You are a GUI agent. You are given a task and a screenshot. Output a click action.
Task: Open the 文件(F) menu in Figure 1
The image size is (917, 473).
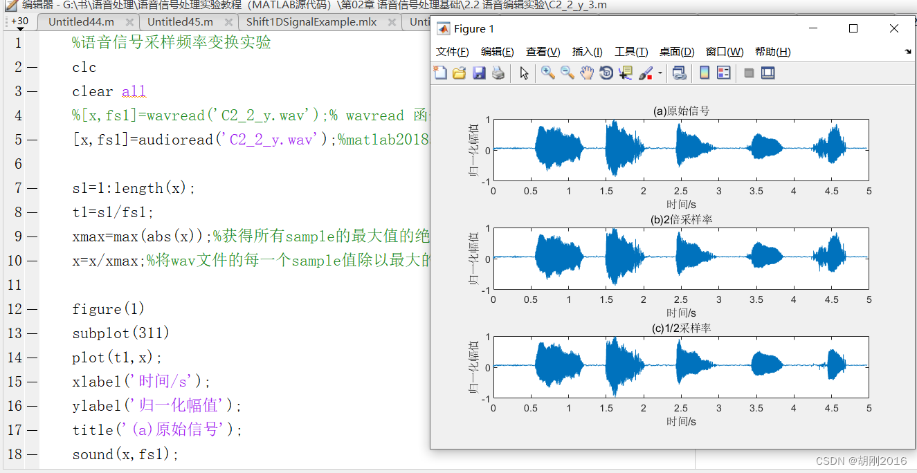click(453, 52)
